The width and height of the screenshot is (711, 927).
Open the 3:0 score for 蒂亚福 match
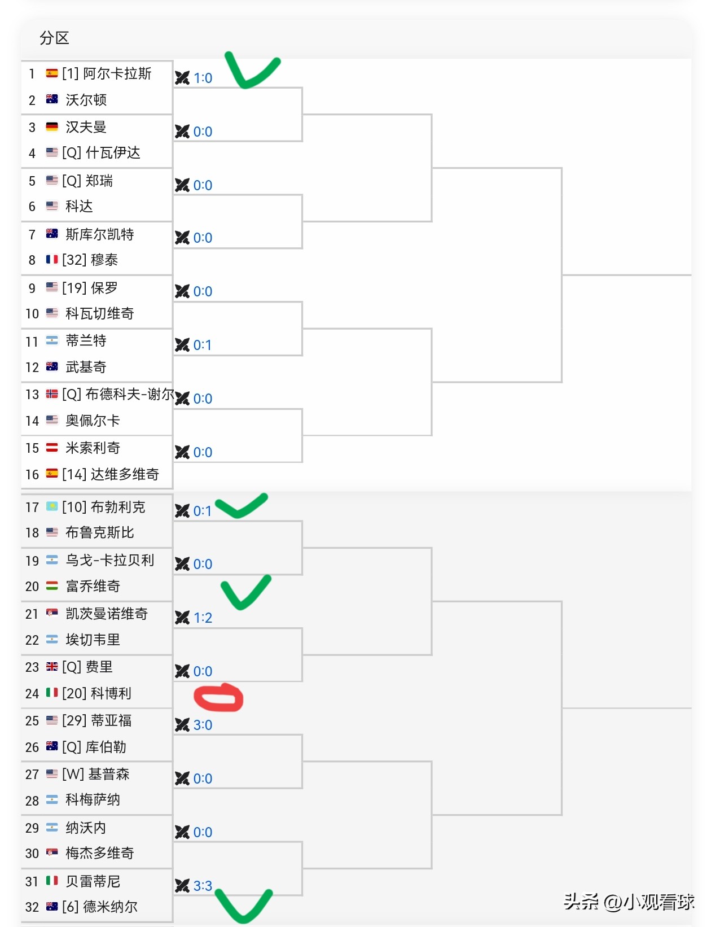tap(203, 725)
